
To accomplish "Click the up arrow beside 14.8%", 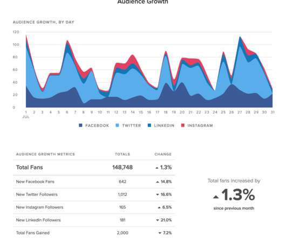I will coord(158,182).
